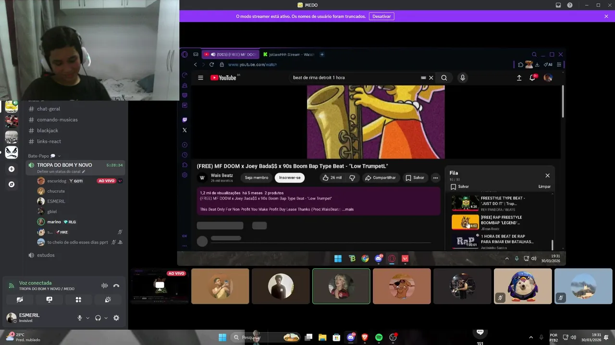Click the Inscrever-se subscribe button
Viewport: 615px width, 345px height.
tap(290, 178)
